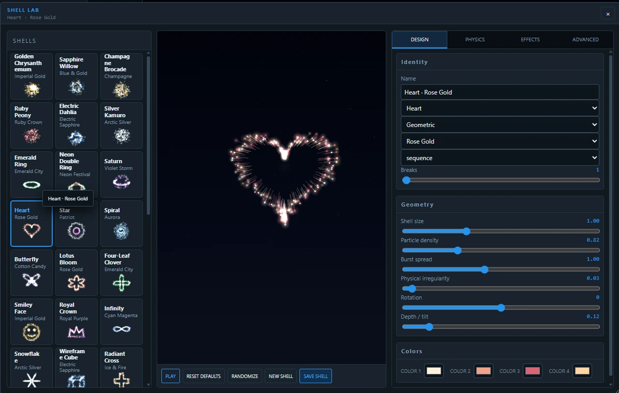
Task: Create a New Shell
Action: click(x=281, y=376)
